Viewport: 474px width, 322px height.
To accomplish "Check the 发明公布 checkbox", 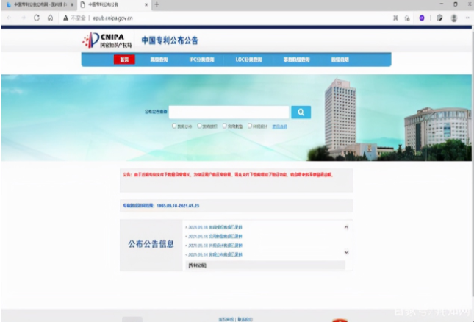I will pos(174,126).
